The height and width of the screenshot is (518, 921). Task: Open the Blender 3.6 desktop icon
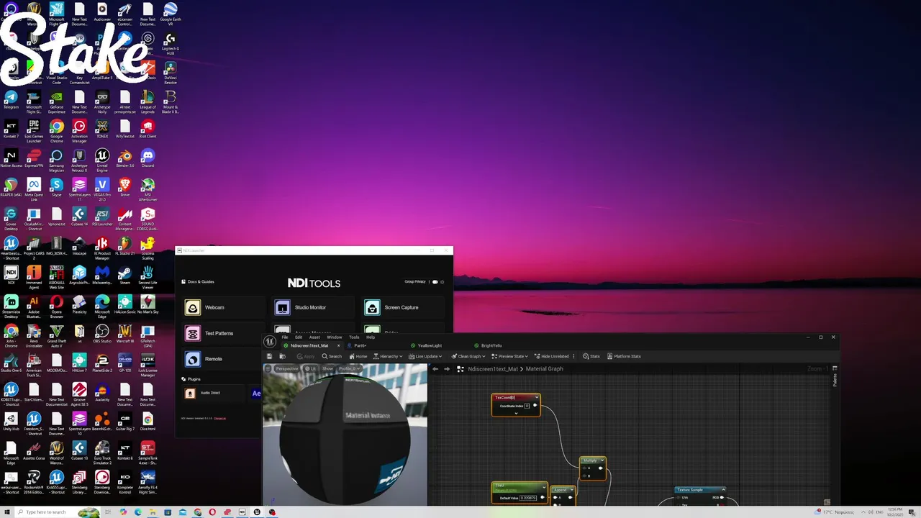pyautogui.click(x=125, y=158)
